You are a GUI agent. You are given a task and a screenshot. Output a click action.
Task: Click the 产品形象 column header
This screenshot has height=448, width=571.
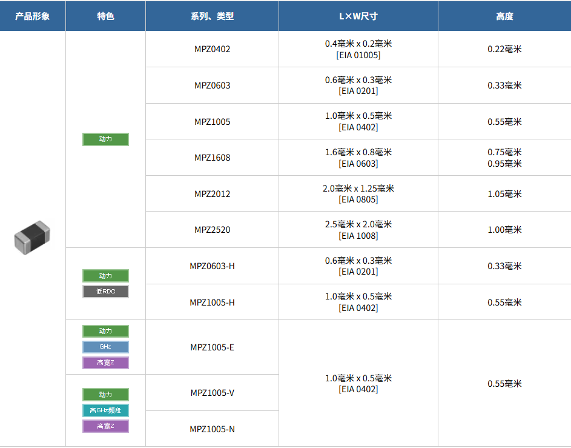coord(33,16)
